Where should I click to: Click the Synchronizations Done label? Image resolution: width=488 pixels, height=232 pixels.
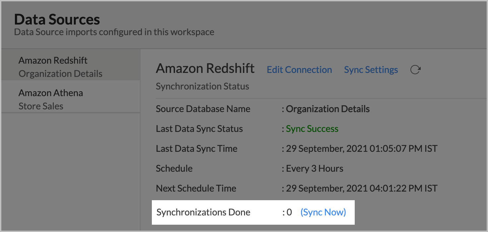pos(204,212)
